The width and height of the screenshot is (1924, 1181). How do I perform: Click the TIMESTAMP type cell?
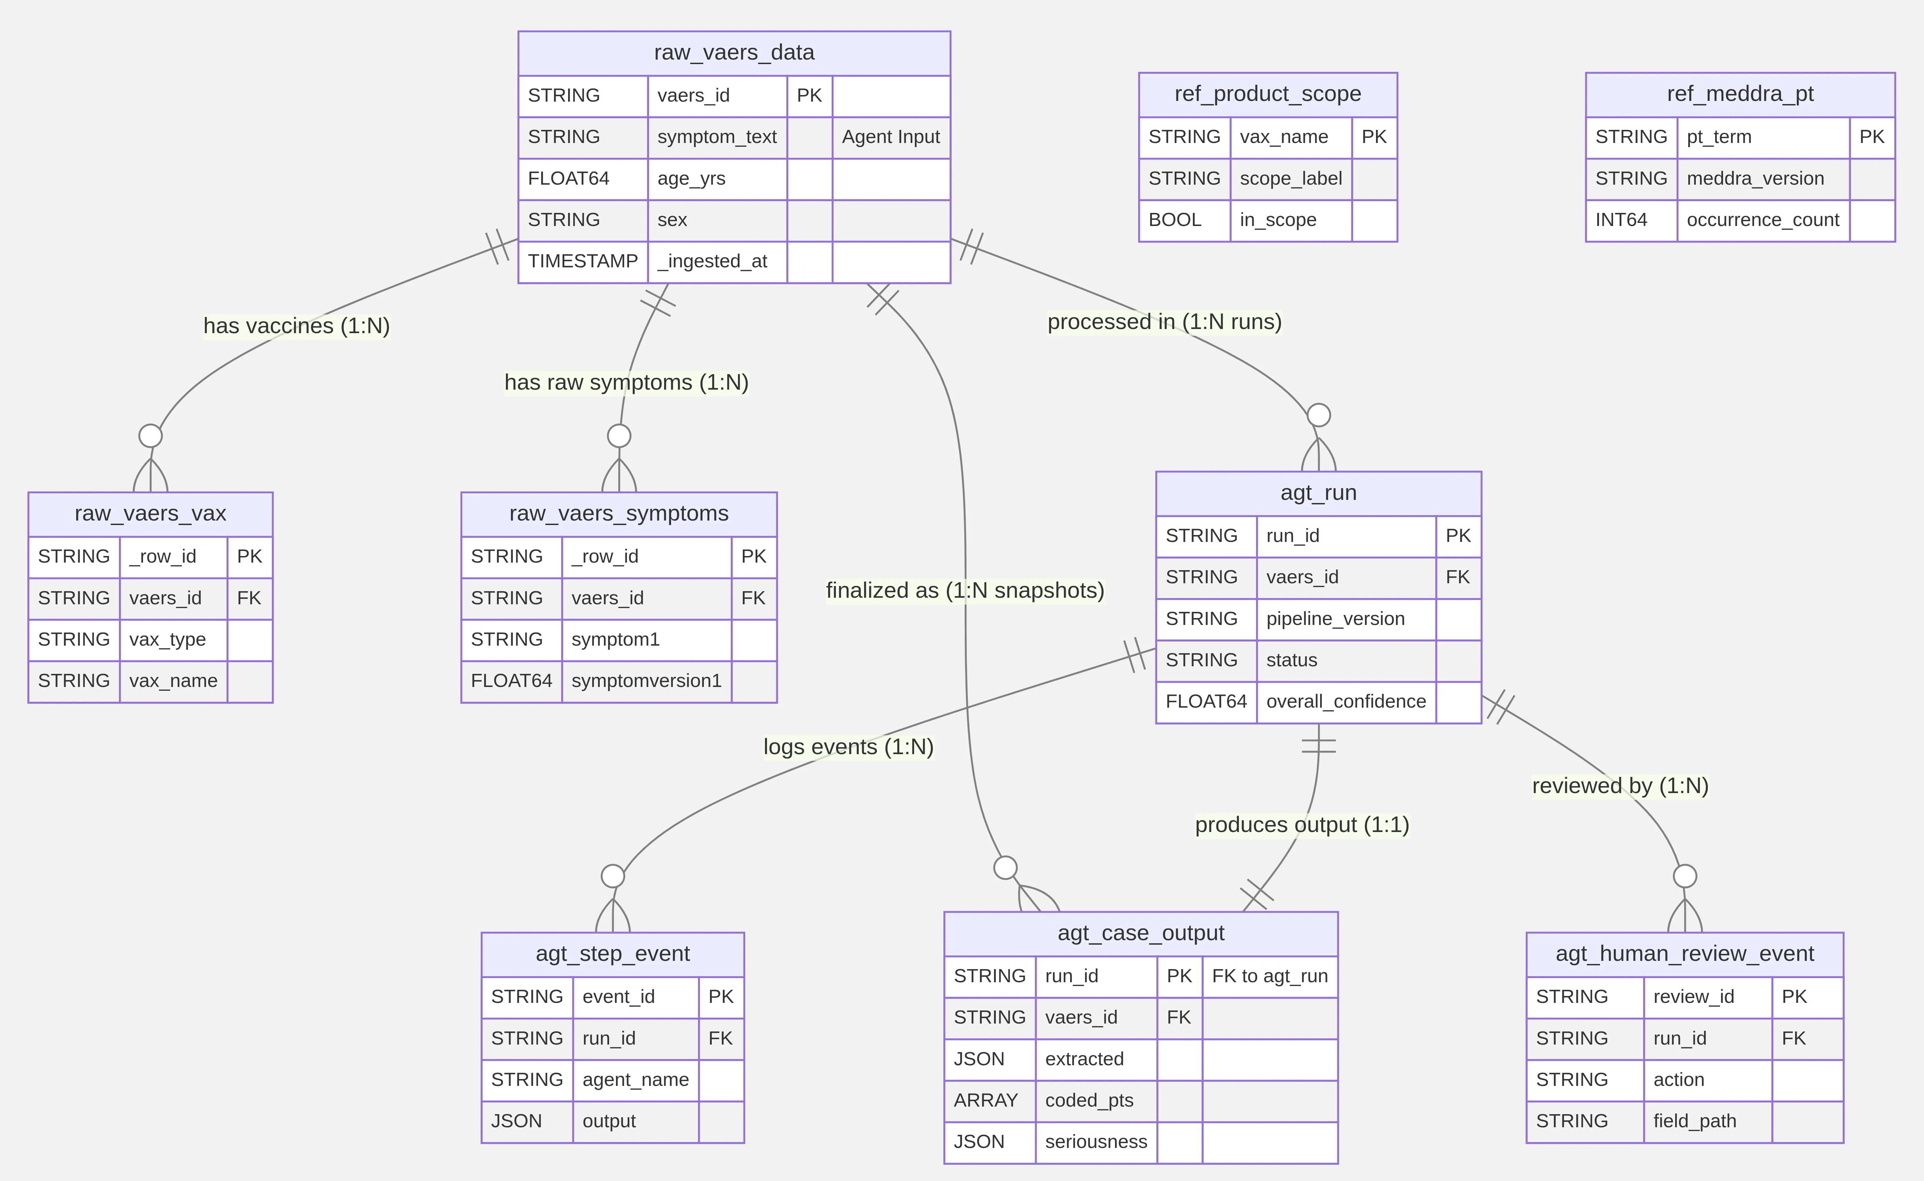[x=583, y=262]
